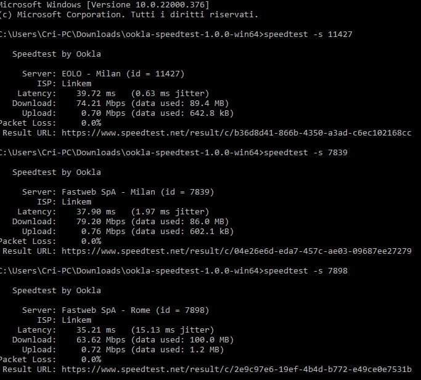Click the 'speedtest -s 7898' command text
421x380 pixels.
[x=305, y=270]
